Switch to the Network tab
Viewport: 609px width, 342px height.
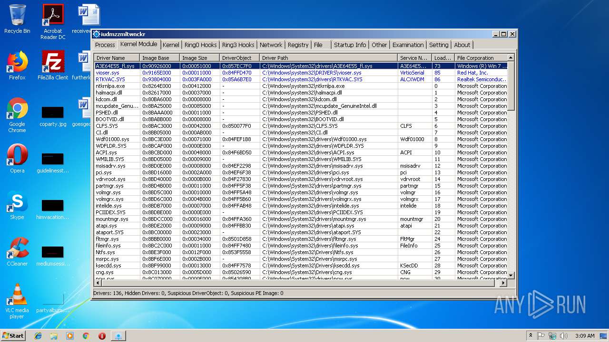271,45
